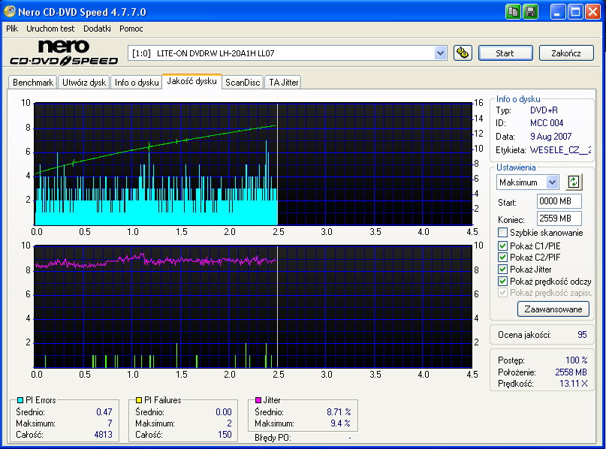Click the cyan PI Errors color swatch
The width and height of the screenshot is (606, 449).
coord(20,400)
